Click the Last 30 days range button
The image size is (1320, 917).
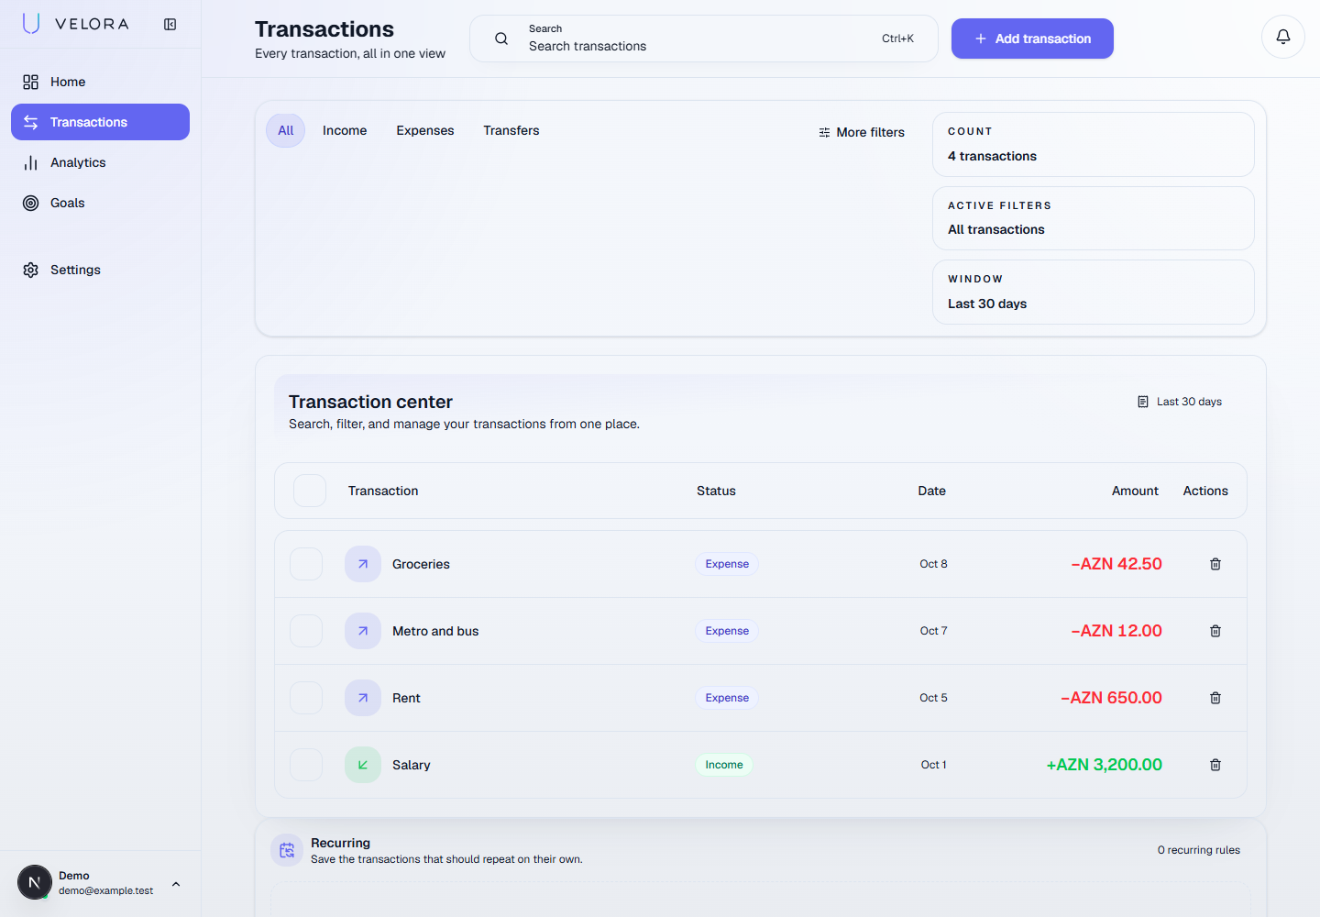click(x=1180, y=402)
